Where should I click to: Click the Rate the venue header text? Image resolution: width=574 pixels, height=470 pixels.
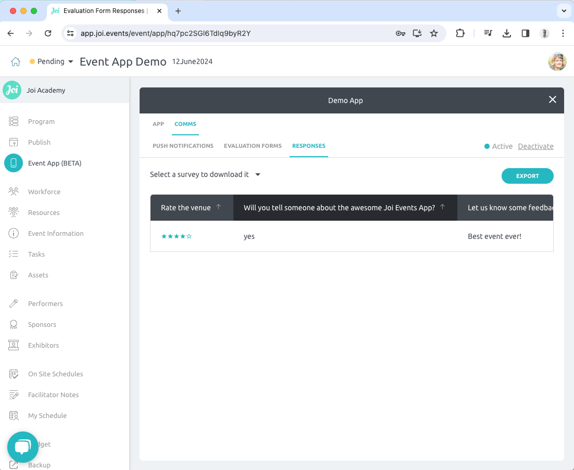coord(185,208)
